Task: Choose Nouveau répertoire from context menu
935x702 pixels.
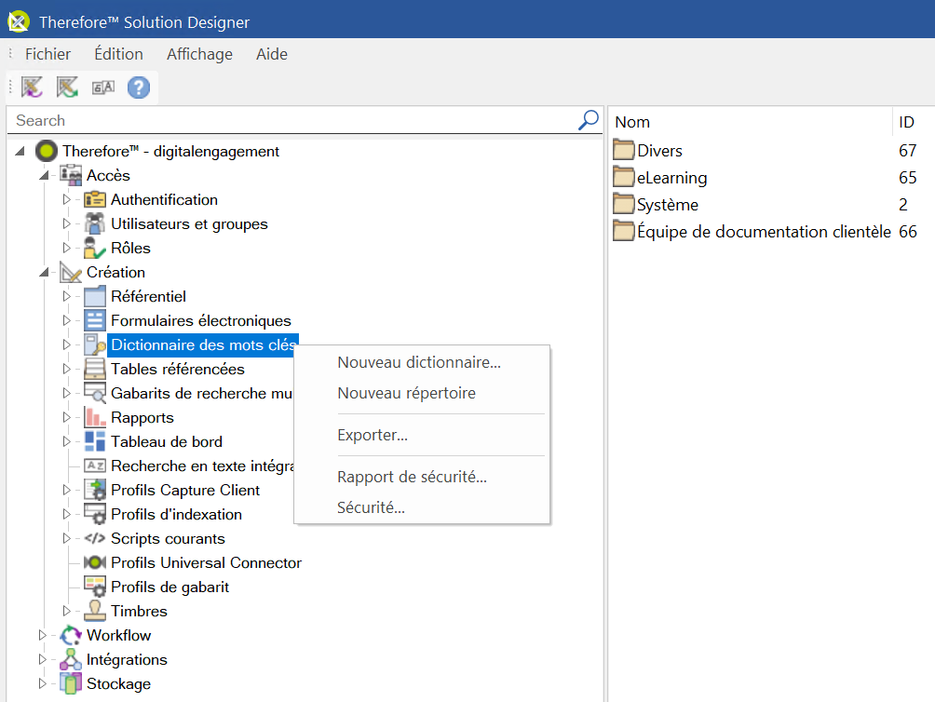Action: (422, 393)
